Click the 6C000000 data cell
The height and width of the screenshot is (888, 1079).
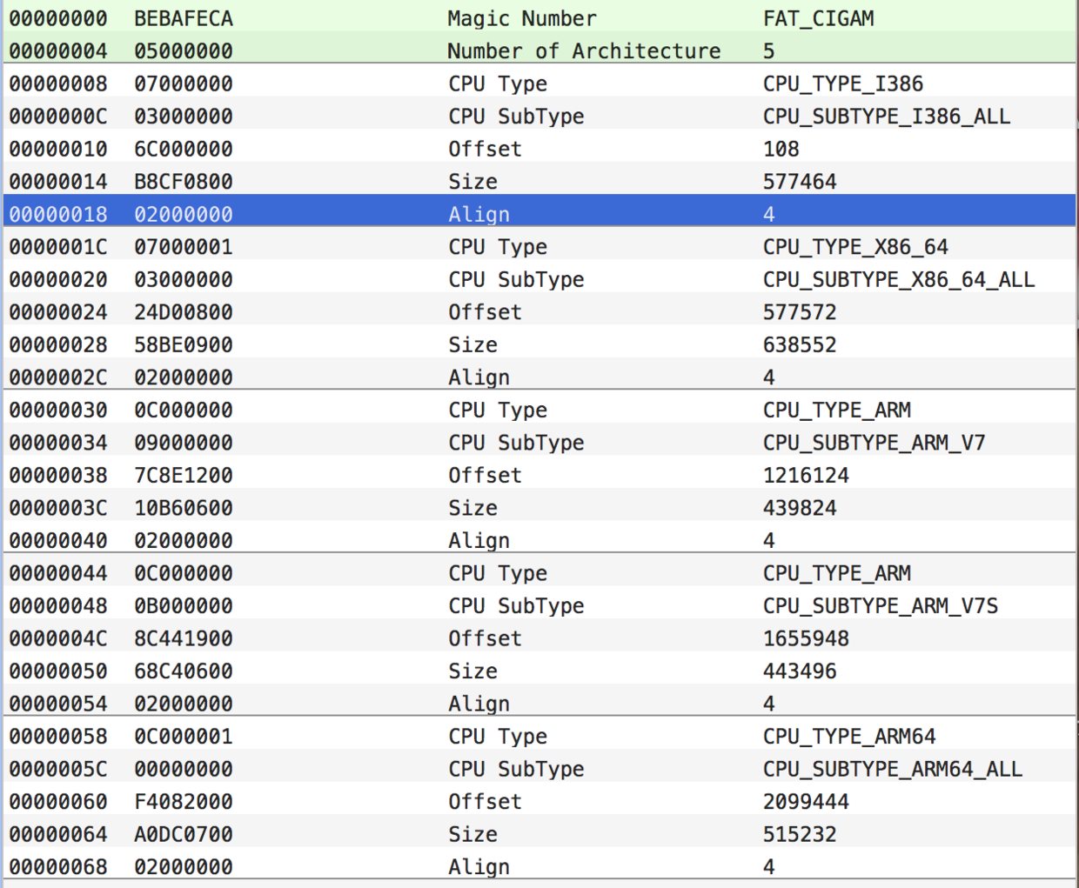tap(183, 149)
